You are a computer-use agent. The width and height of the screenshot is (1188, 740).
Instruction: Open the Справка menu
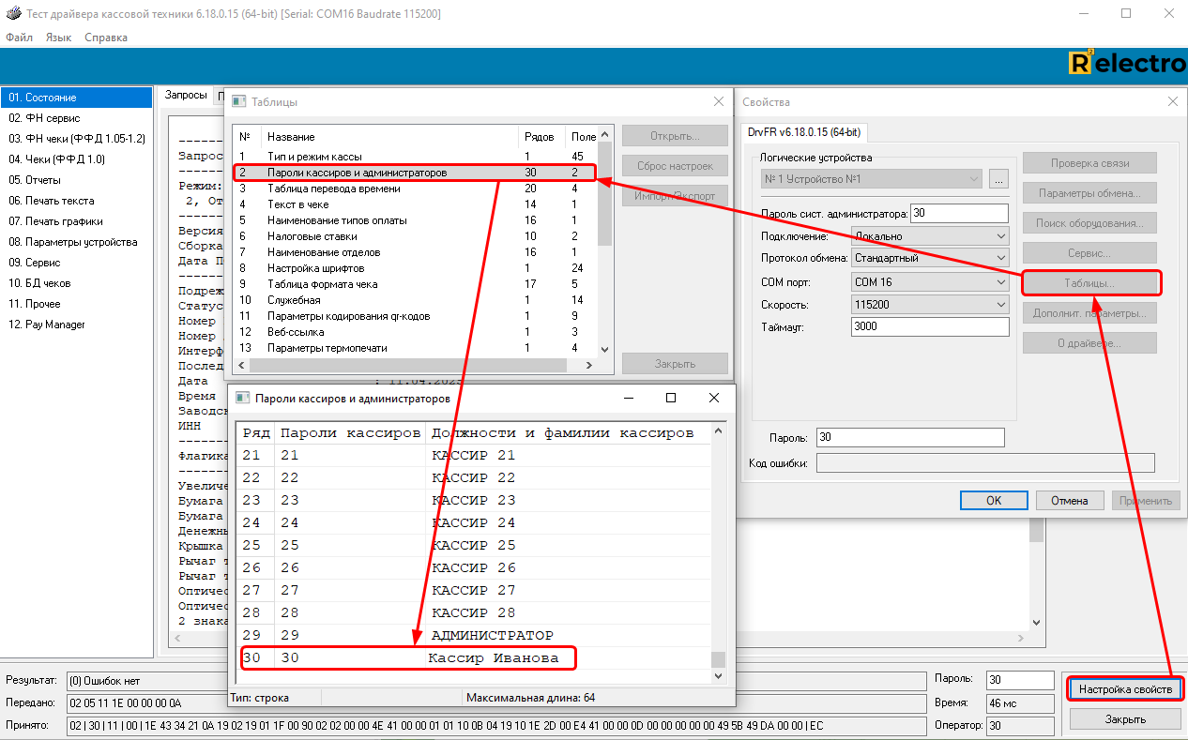[x=106, y=38]
